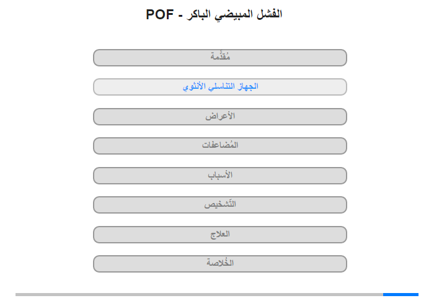
Task: Choose the first menu entry مُقدِّمة
Action: (219, 58)
